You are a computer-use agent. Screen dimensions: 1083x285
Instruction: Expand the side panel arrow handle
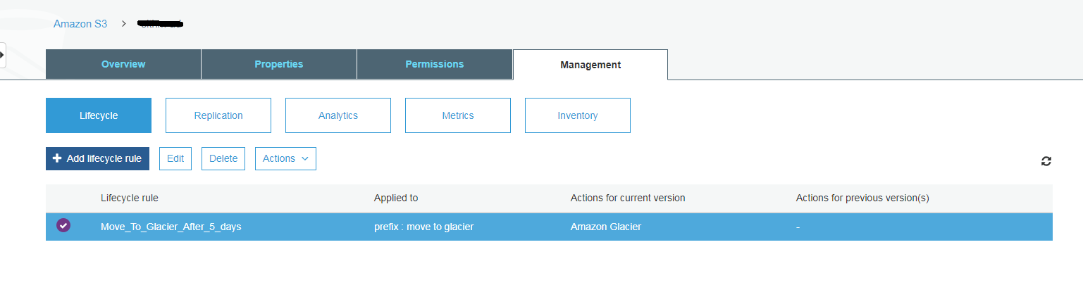(x=3, y=55)
